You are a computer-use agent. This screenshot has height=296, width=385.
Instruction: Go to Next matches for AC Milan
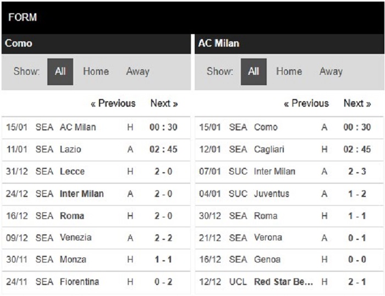tap(358, 103)
